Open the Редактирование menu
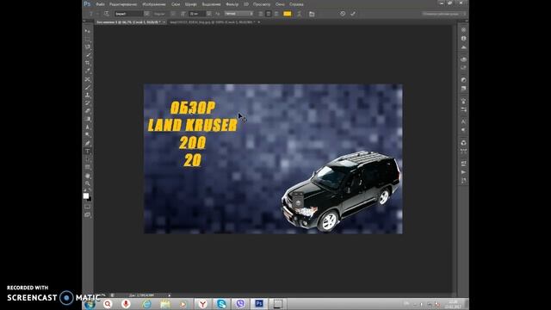Viewport: 551px width, 310px height. [123, 4]
